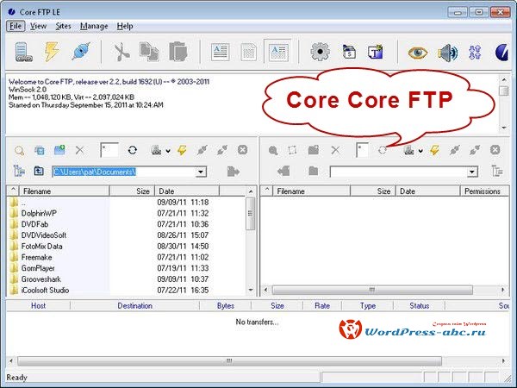Click the remote pane search magnifier icon
The width and height of the screenshot is (517, 388).
tap(273, 151)
